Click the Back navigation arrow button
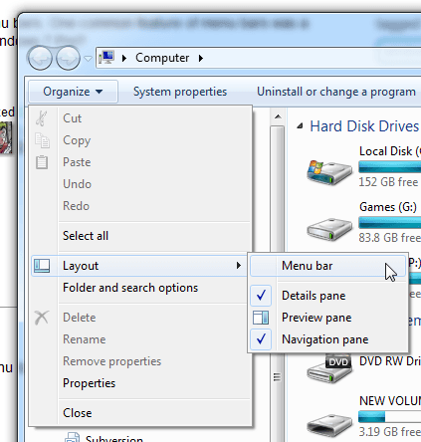 [x=40, y=58]
